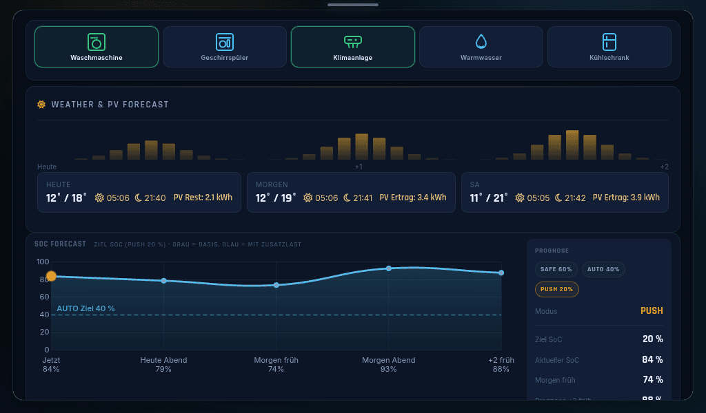Click the 12° / 18° temperature in HEUTE
This screenshot has height=413, width=706.
[66, 198]
